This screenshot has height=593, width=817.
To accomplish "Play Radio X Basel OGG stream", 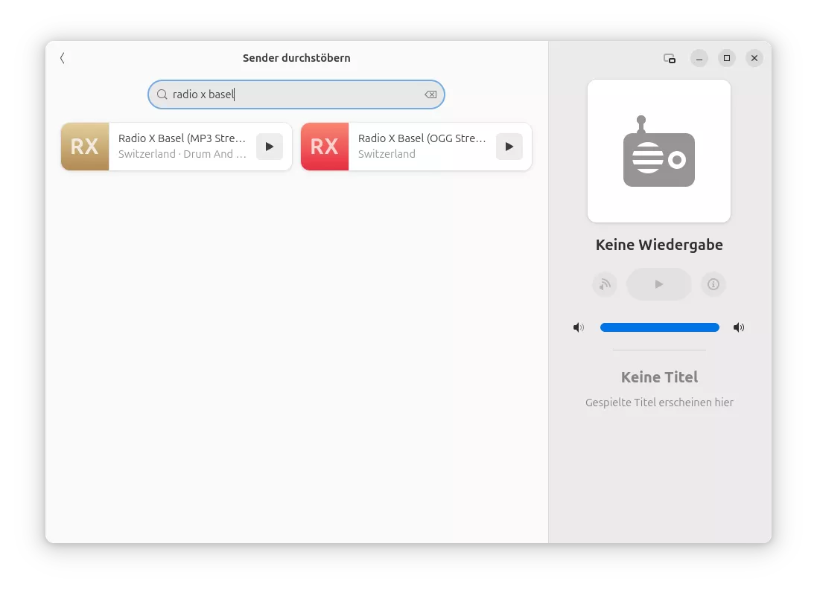I will (509, 147).
